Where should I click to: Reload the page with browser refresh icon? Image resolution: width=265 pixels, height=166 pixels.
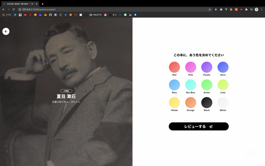(14, 9)
